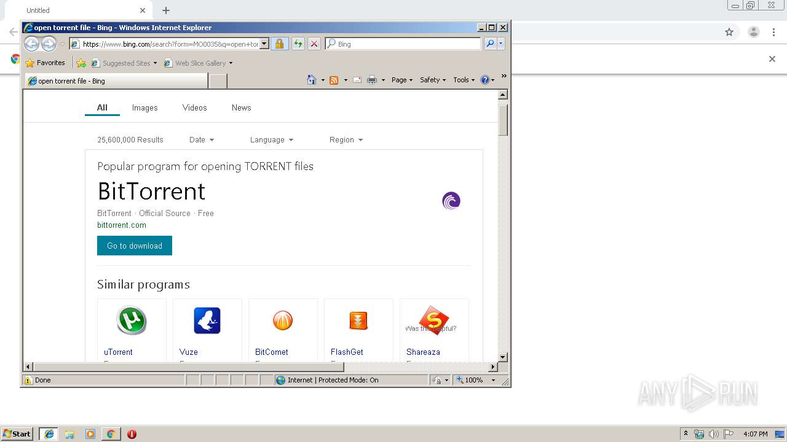787x442 pixels.
Task: Click the red Opera-style icon in the taskbar
Action: [x=132, y=434]
